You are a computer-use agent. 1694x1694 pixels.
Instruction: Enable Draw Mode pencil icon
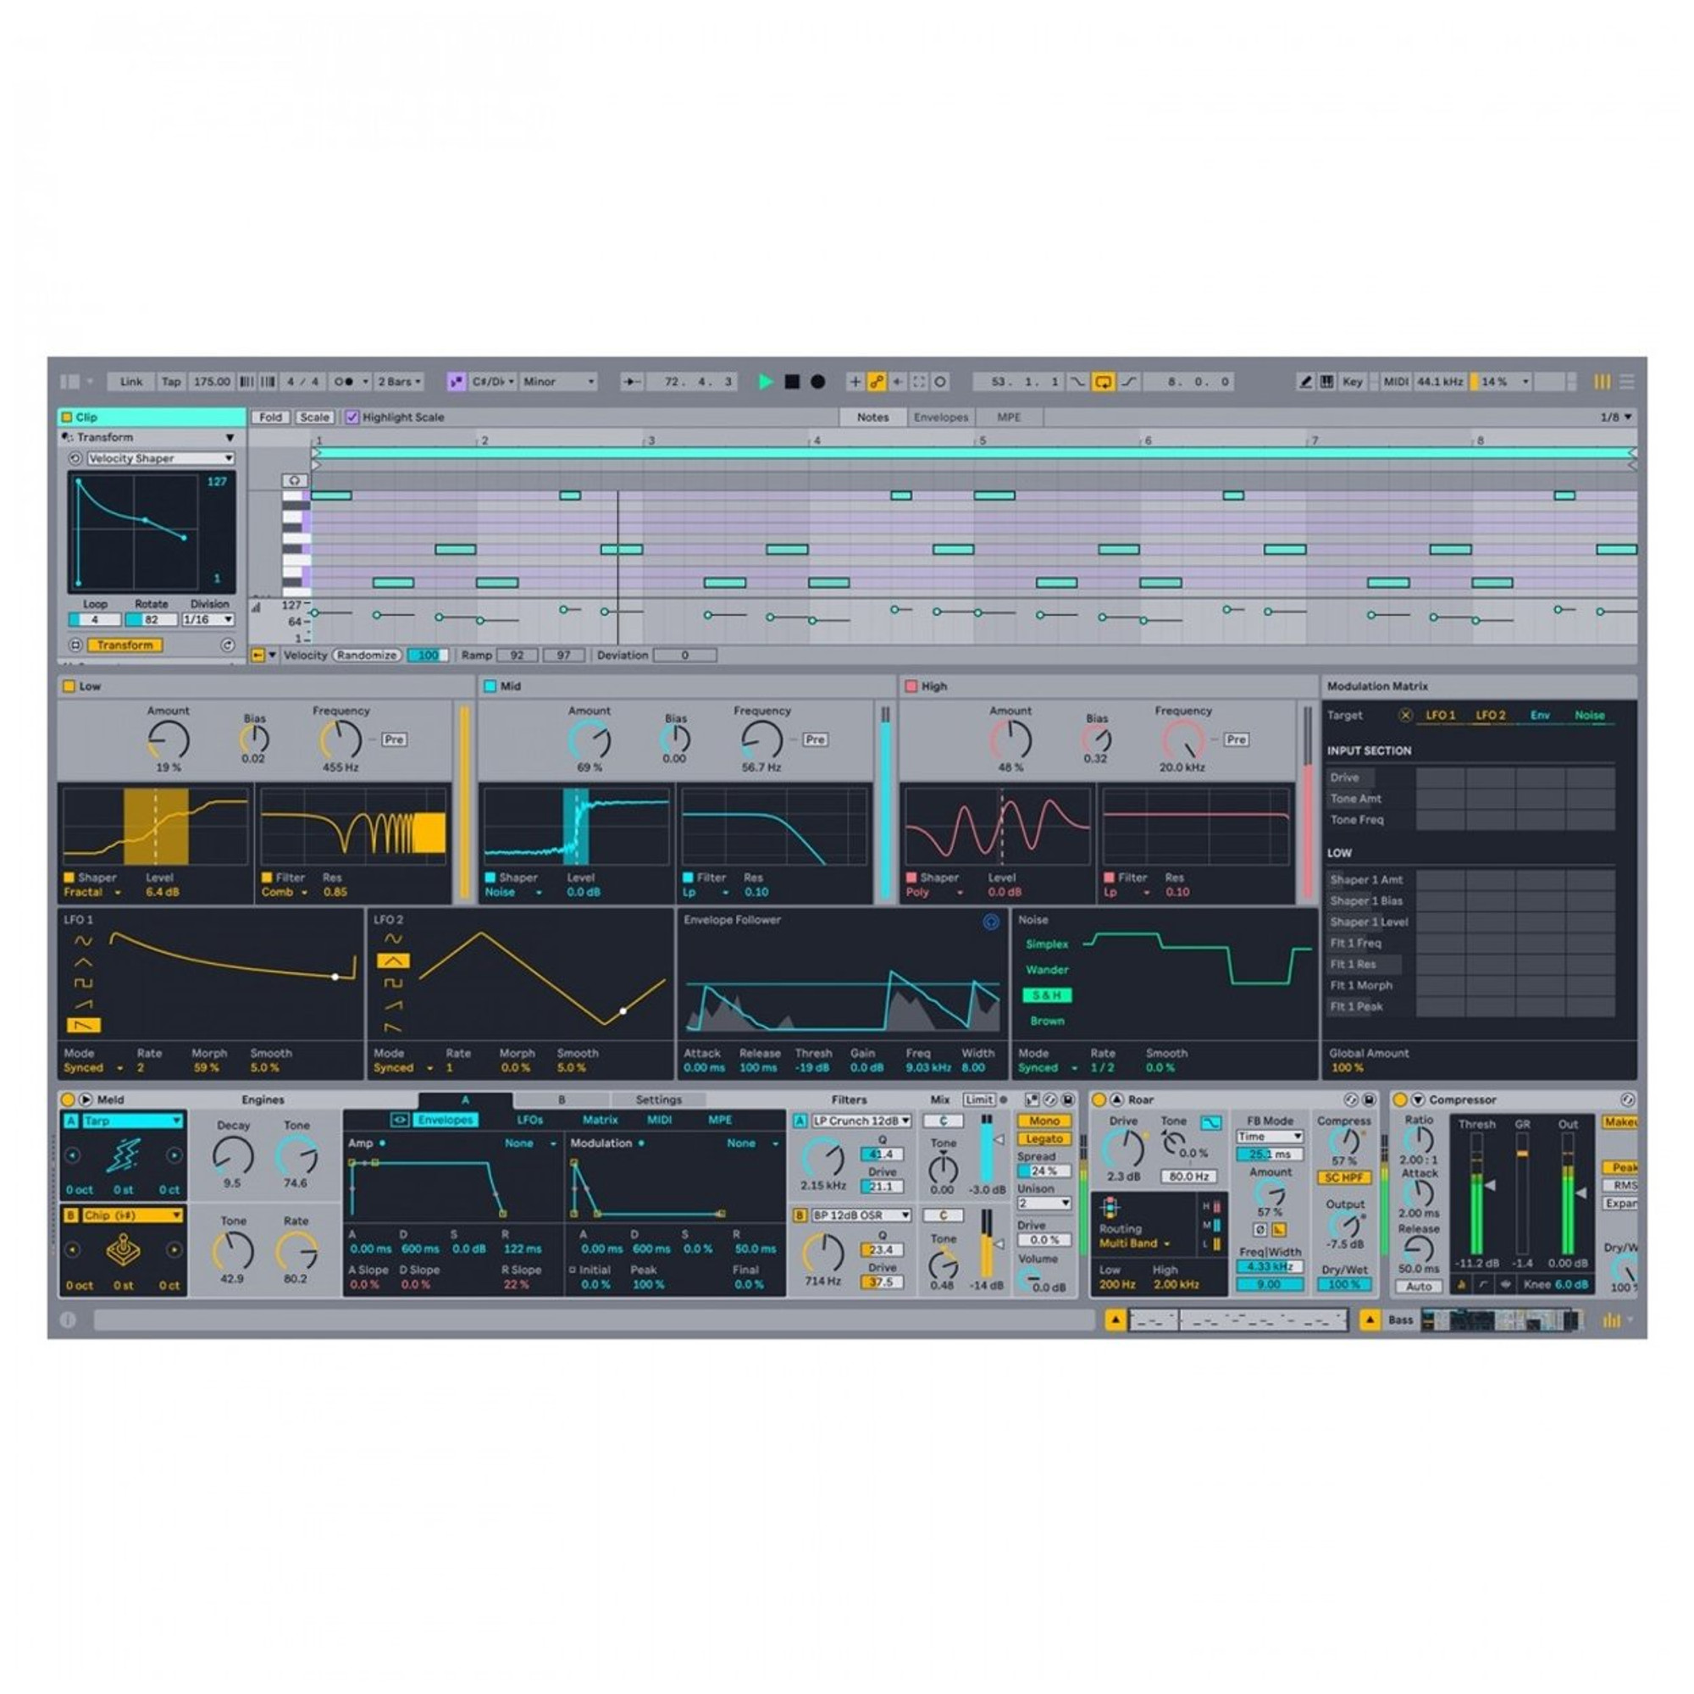pos(1304,381)
